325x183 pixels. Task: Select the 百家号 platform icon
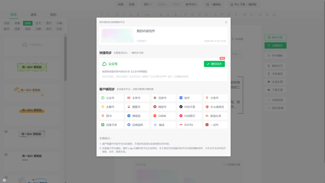pyautogui.click(x=155, y=98)
